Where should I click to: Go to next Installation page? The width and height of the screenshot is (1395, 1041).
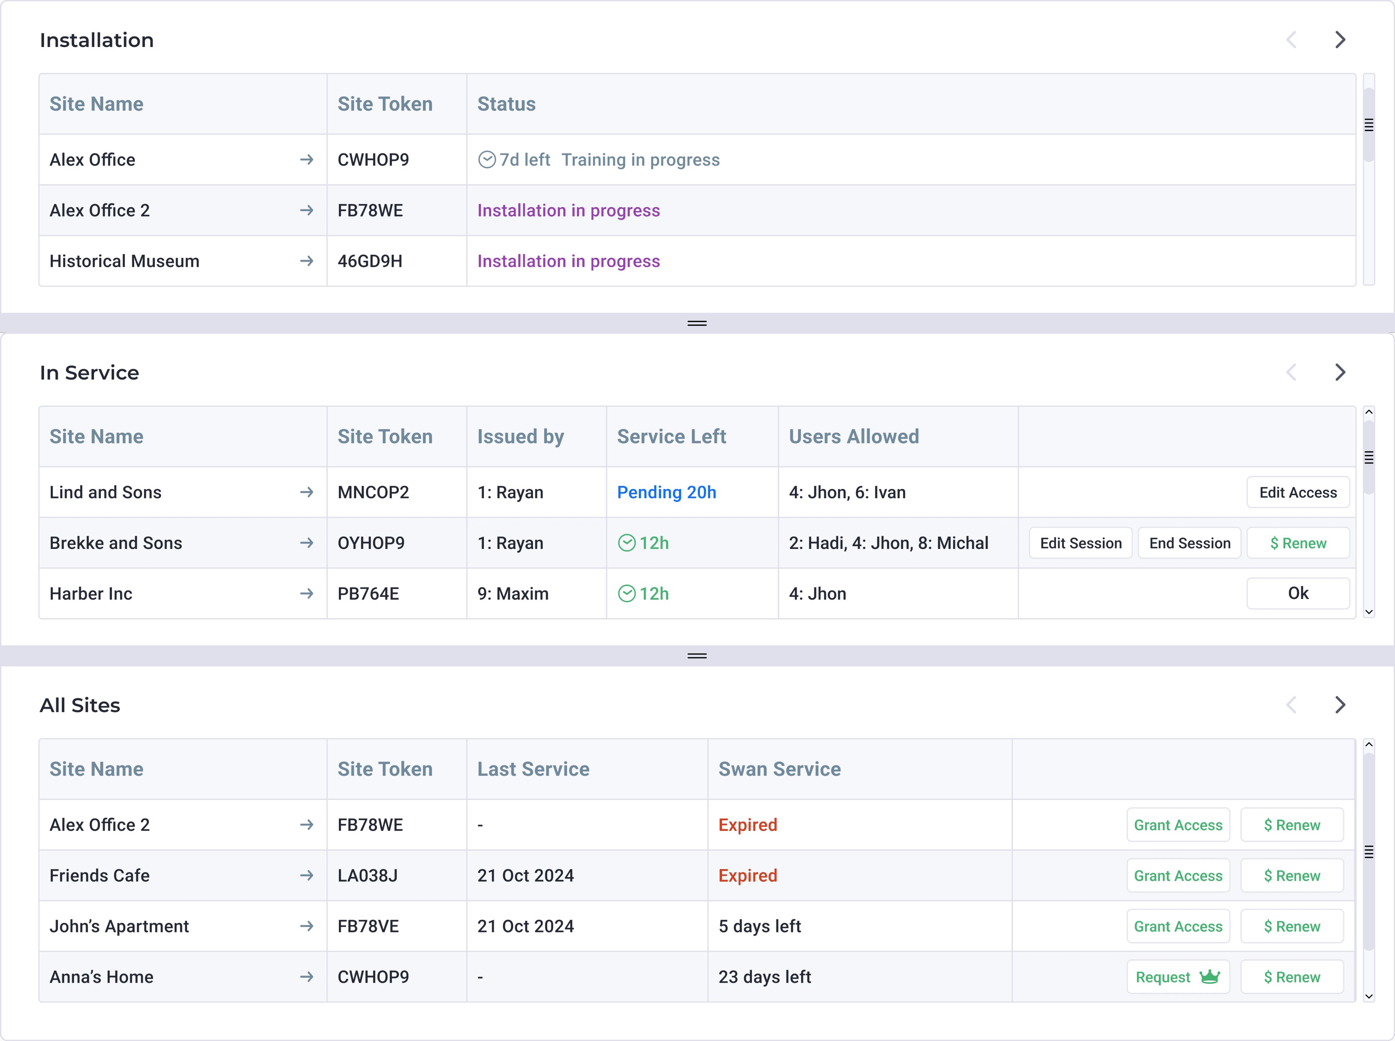[1339, 40]
